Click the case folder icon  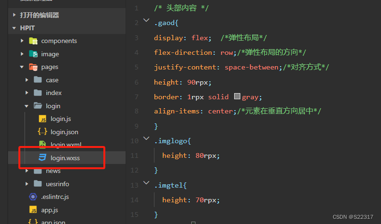tap(38, 80)
